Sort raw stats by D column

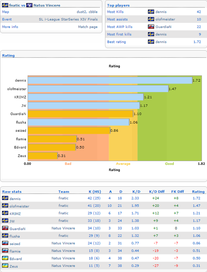click(x=121, y=192)
